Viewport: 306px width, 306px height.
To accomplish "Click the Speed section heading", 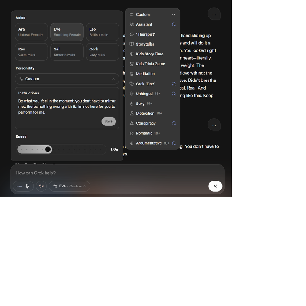I will coord(21,137).
